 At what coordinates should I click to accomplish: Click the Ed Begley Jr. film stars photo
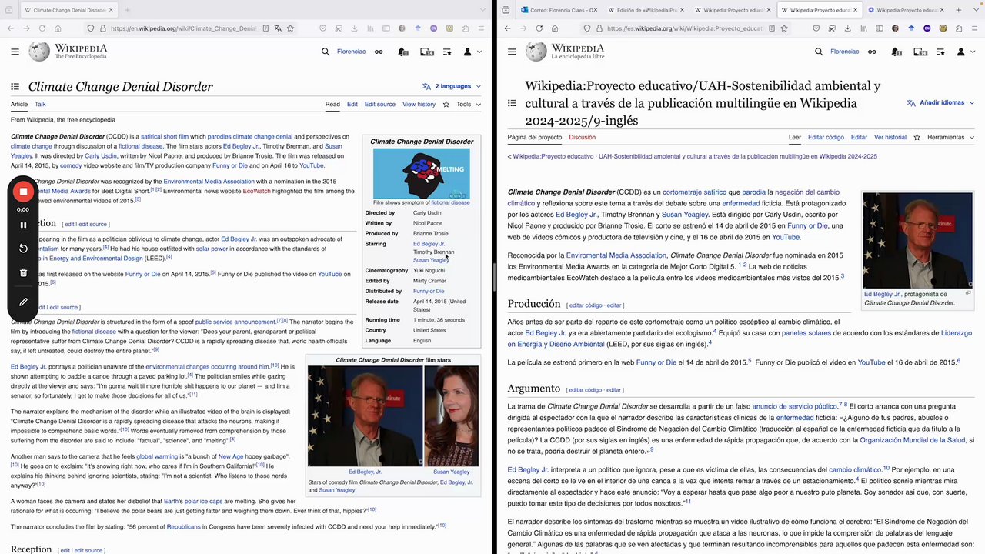(365, 415)
